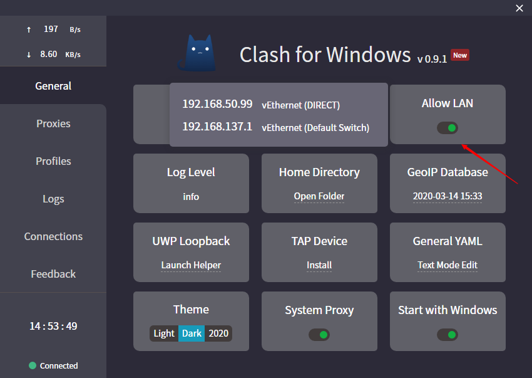
Task: Disable the System Proxy switch
Action: pyautogui.click(x=319, y=335)
